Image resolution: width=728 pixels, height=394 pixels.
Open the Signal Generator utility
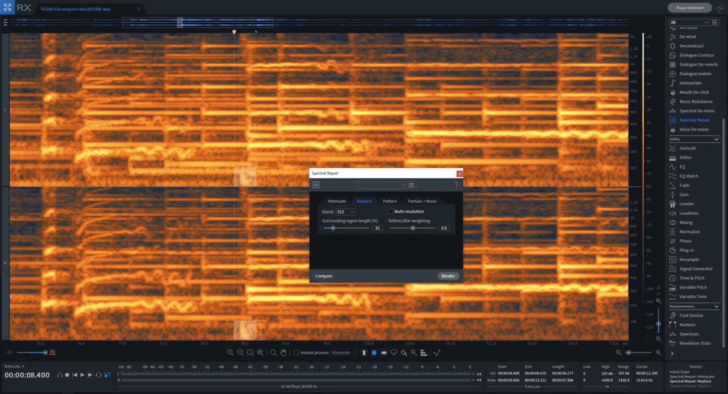click(x=696, y=269)
